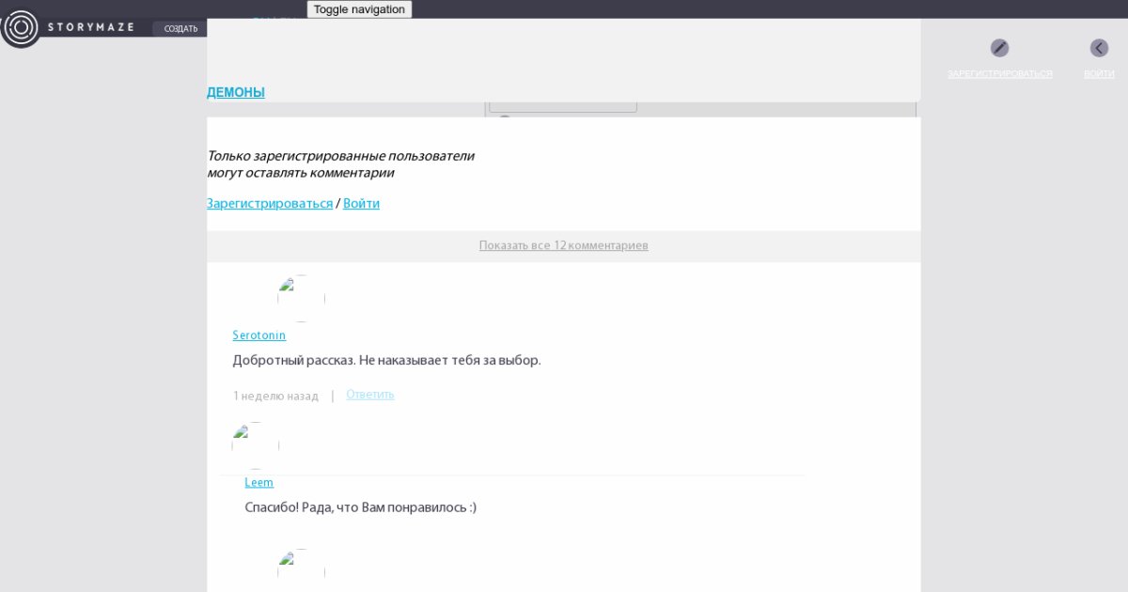This screenshot has height=592, width=1128.
Task: Open Serotonin's user profile link
Action: [x=259, y=335]
